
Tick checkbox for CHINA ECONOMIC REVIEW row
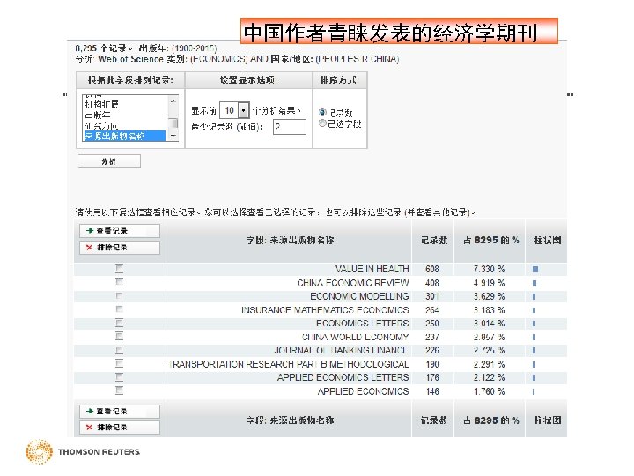(x=119, y=282)
